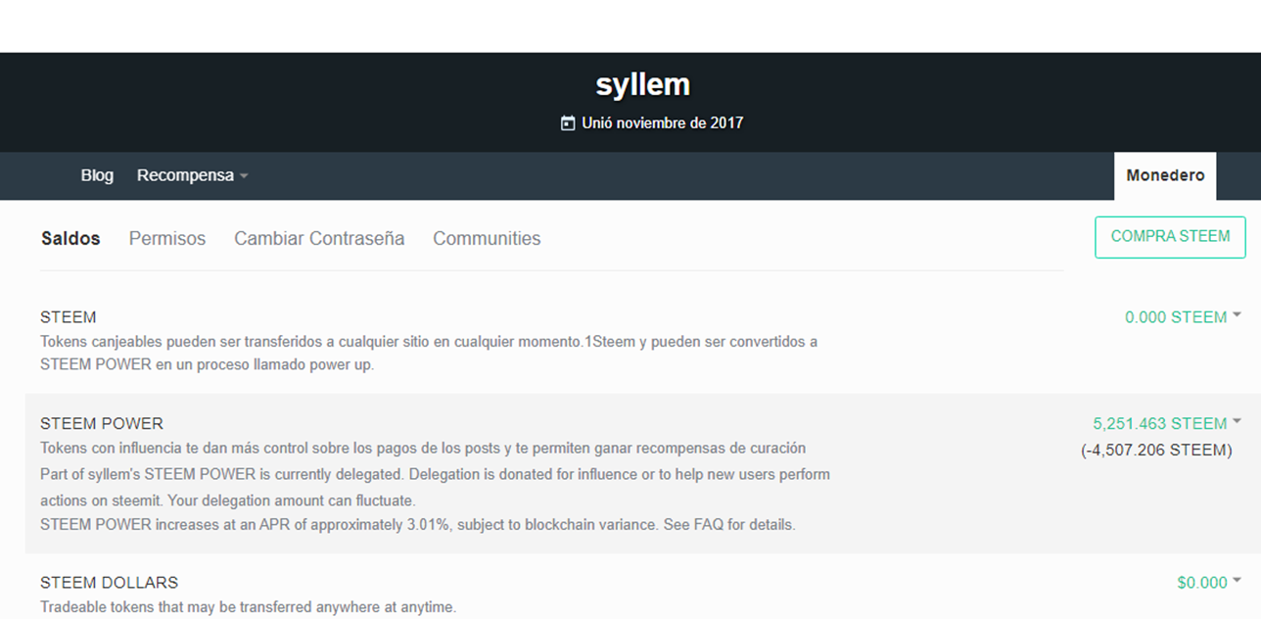
Task: Expand the 5,251.463 STEEM power dropdown
Action: point(1167,423)
